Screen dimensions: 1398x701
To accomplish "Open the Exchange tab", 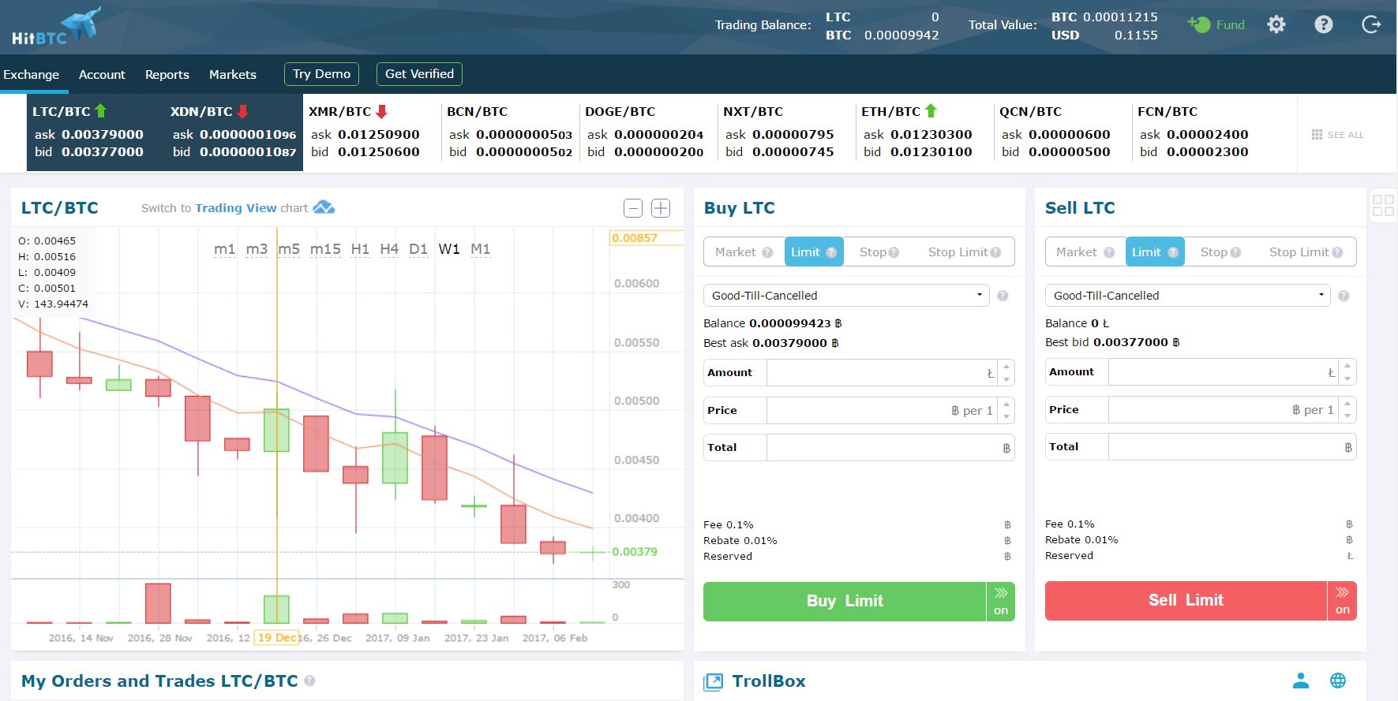I will 32,74.
